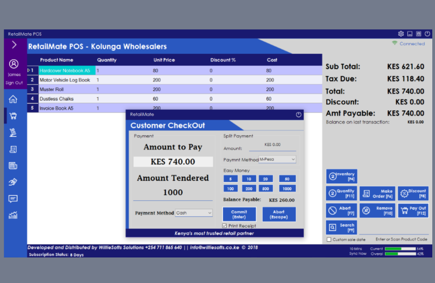Click Inventory [F4] button
The height and width of the screenshot is (283, 435).
pos(341,177)
